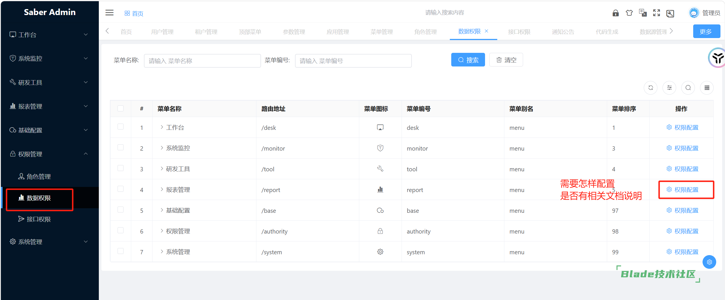Viewport: 725px width, 300px height.
Task: Expand the 基础配置 table row
Action: point(162,210)
